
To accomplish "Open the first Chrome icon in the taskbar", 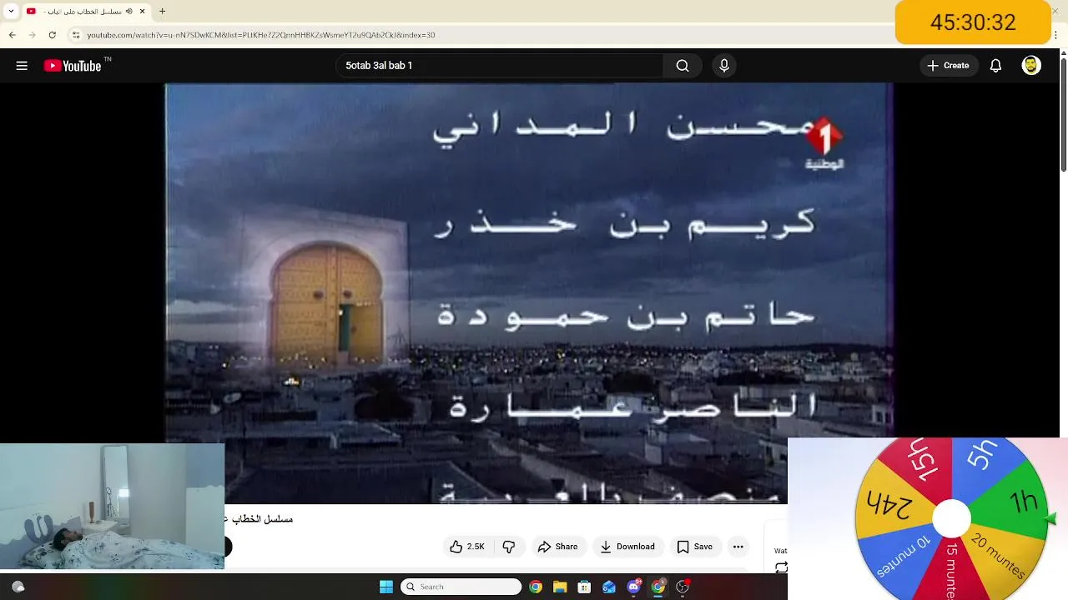I will point(536,587).
